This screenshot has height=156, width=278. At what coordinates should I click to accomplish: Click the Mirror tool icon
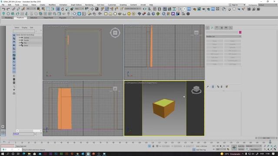[145, 9]
